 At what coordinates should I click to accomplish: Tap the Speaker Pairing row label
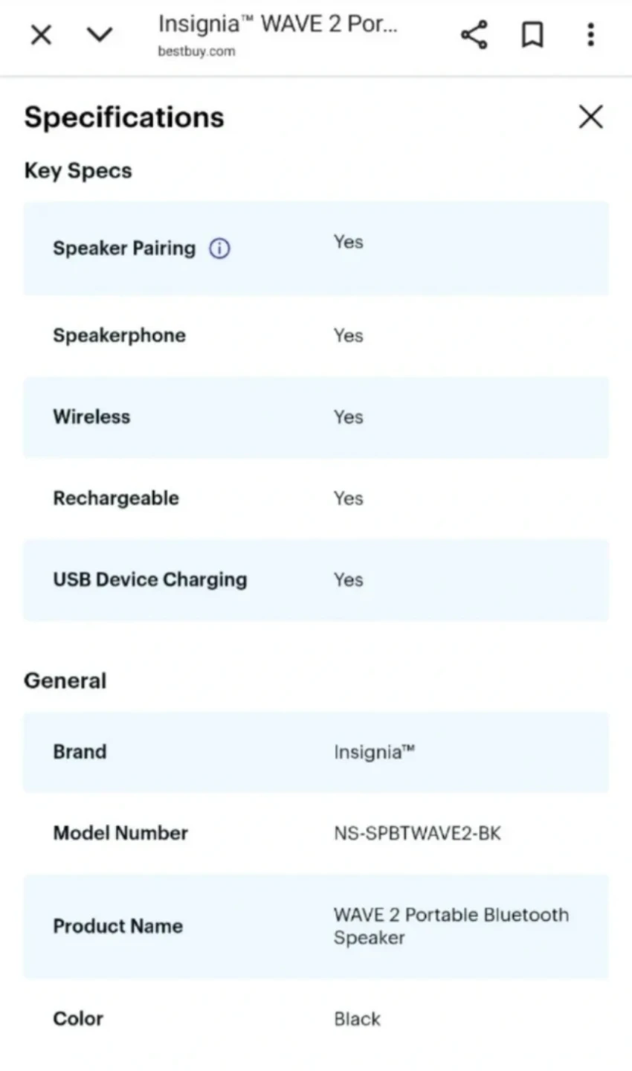tap(124, 248)
